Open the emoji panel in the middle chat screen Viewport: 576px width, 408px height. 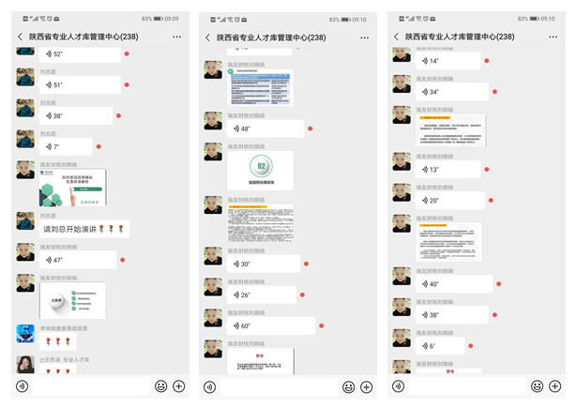click(349, 387)
